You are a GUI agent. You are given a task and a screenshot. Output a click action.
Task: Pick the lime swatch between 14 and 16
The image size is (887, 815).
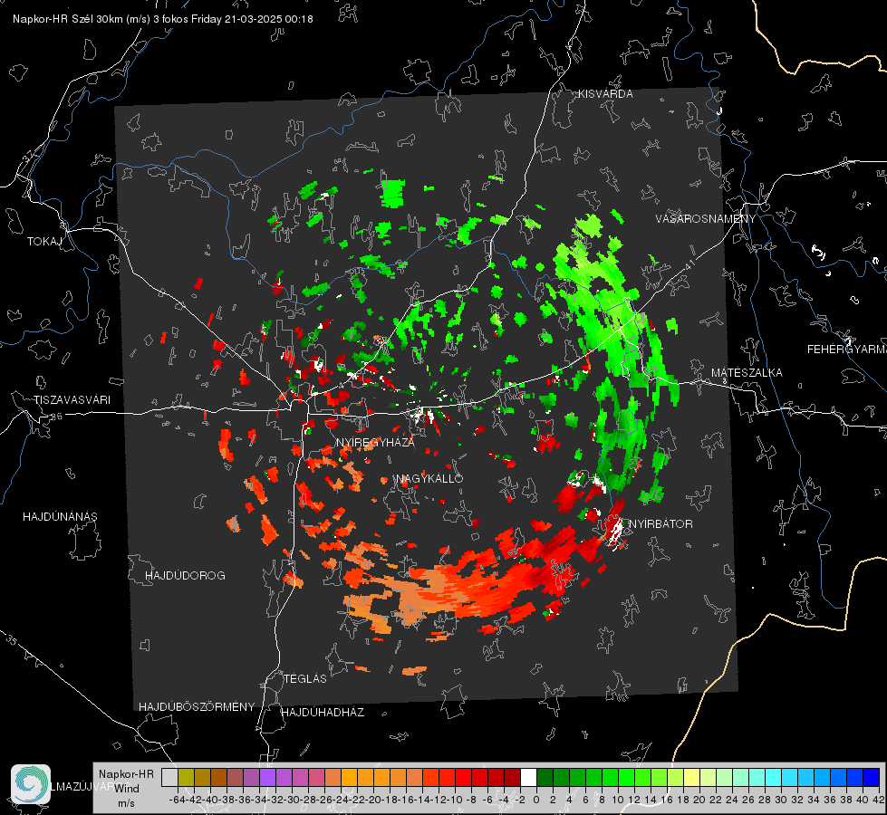(x=659, y=777)
